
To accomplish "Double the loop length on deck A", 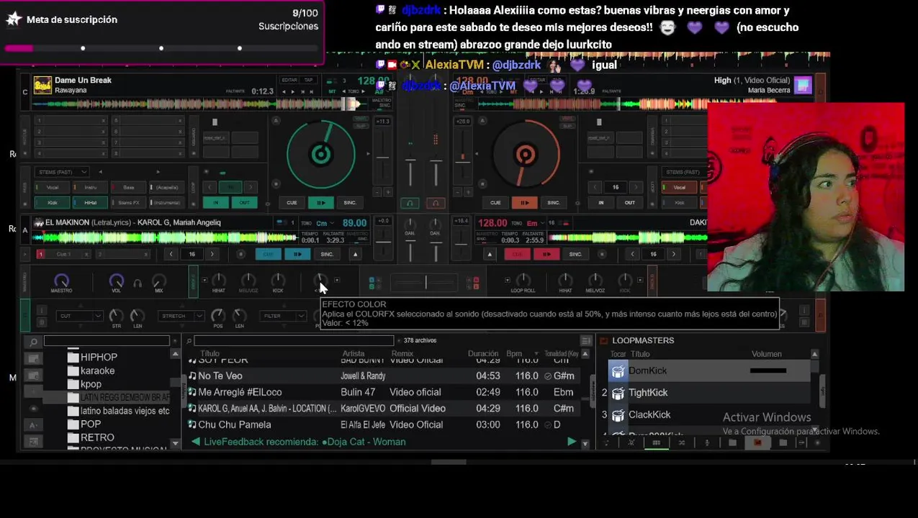I will tap(212, 254).
